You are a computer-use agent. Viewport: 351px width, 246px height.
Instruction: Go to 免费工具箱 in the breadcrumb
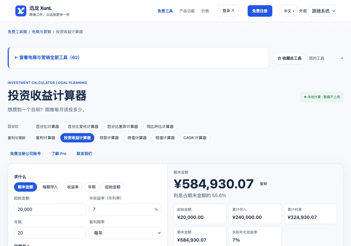pyautogui.click(x=17, y=32)
